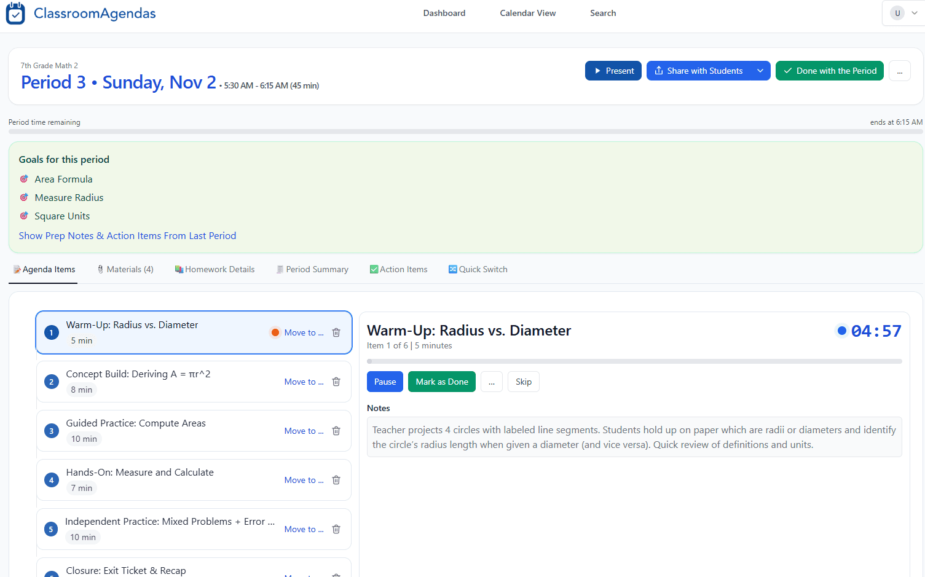Click the agenda item progress bar
This screenshot has width=925, height=577.
tap(634, 361)
